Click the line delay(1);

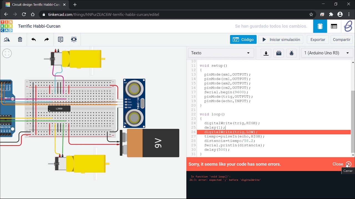click(x=215, y=128)
